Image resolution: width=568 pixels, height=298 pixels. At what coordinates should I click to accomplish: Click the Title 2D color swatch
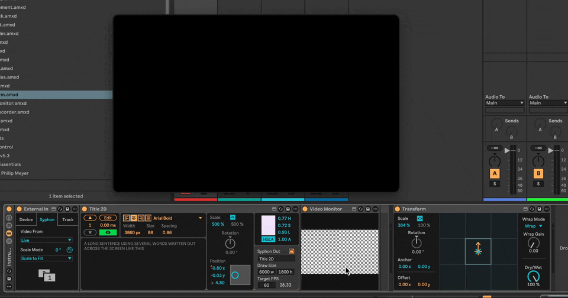pos(267,225)
